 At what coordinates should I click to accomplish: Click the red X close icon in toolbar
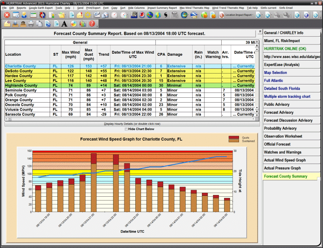click(x=7, y=15)
